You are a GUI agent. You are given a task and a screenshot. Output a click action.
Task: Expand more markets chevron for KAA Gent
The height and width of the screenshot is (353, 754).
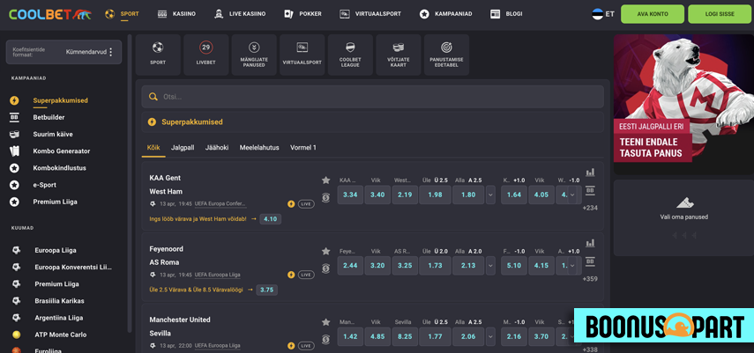pos(490,195)
